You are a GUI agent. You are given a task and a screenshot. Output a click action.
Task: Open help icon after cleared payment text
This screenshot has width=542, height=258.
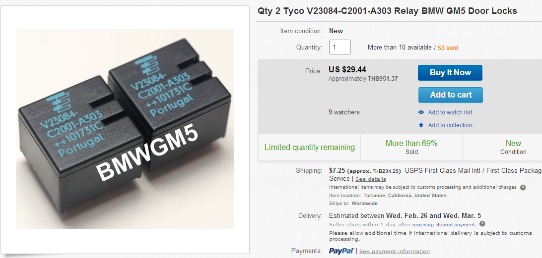[x=482, y=224]
